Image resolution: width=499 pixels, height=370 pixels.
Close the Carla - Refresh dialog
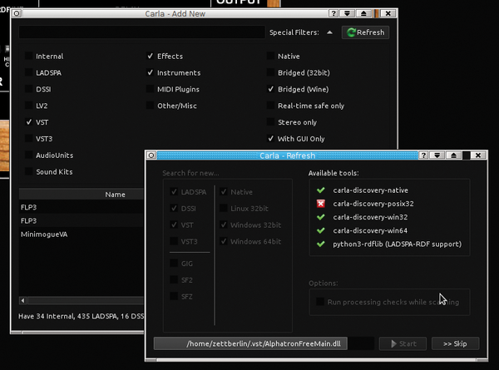[x=478, y=155]
